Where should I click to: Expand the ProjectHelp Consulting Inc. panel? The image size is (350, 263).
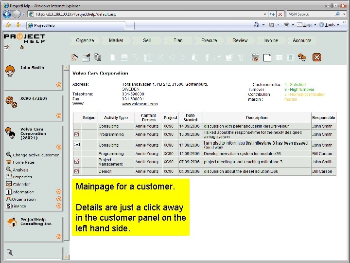59,236
